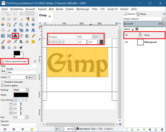Select the Clone stamp tool
Image resolution: width=166 pixels, height=132 pixels.
tap(27, 42)
